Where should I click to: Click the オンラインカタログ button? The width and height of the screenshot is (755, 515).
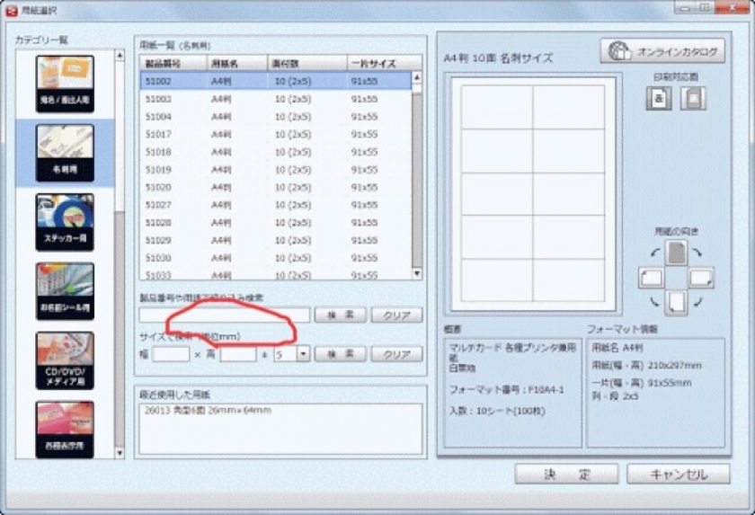[x=662, y=51]
